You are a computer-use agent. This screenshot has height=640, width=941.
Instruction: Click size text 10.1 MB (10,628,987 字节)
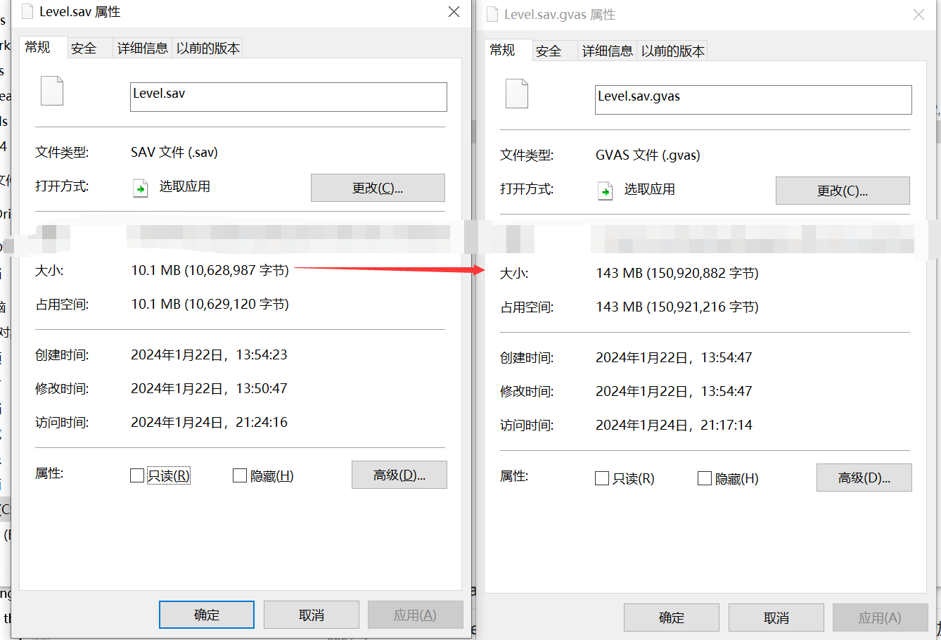pyautogui.click(x=210, y=270)
